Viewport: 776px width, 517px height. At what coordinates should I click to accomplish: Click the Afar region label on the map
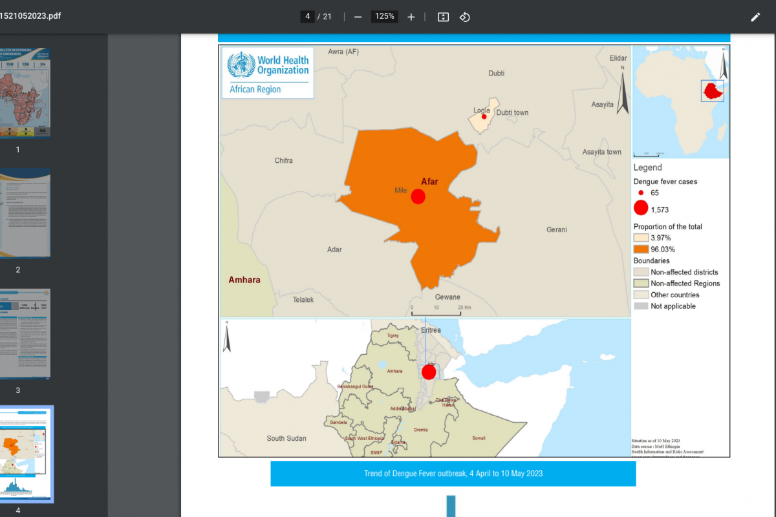coord(429,182)
